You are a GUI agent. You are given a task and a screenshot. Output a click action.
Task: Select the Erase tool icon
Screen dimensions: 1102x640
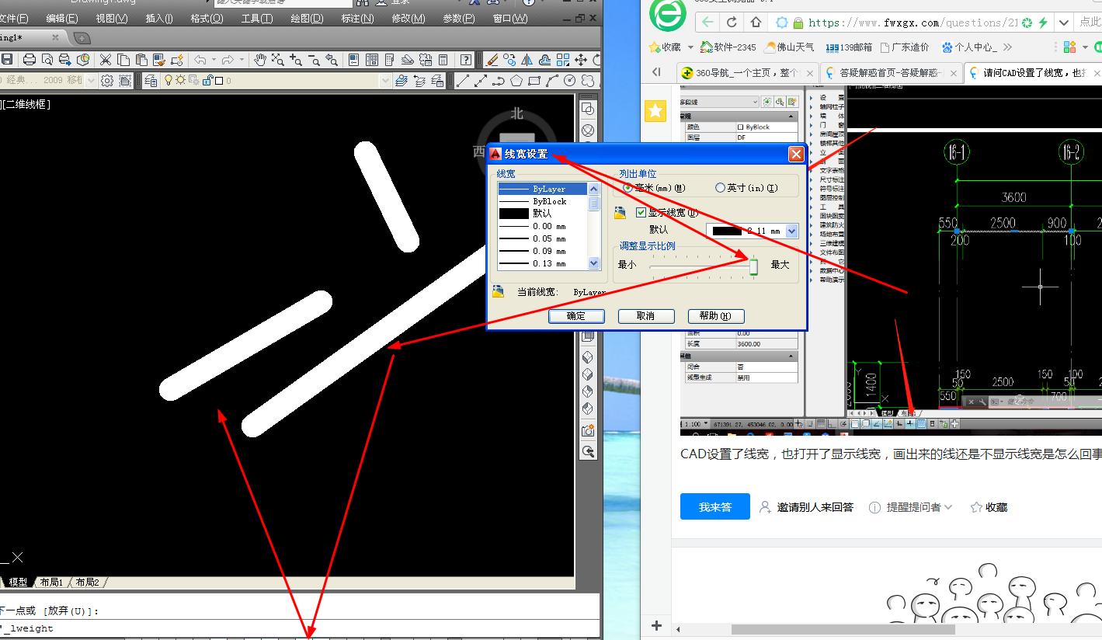click(x=492, y=60)
